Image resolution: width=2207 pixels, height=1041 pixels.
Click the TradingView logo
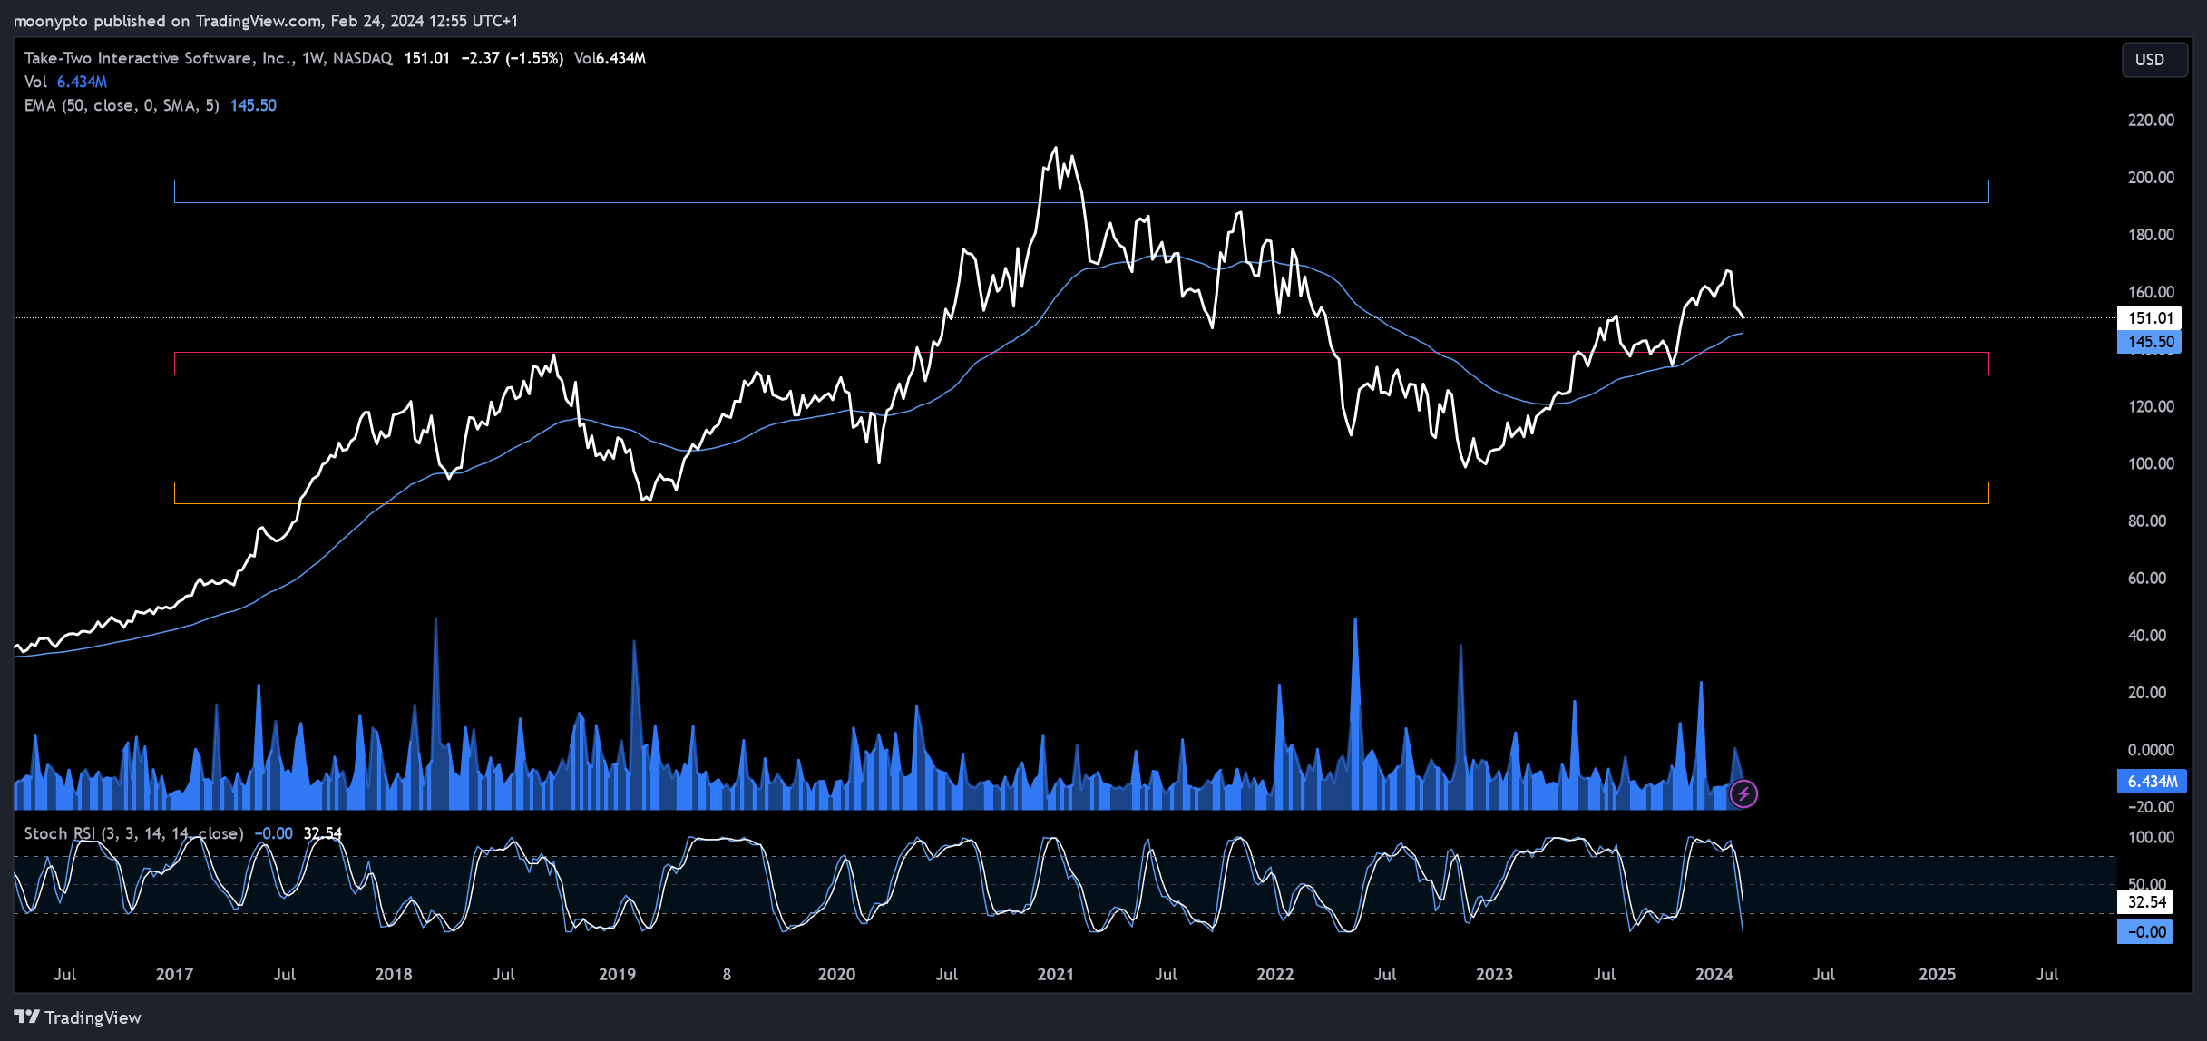coord(78,1017)
